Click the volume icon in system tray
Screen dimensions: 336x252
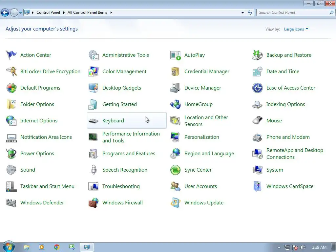point(303,247)
